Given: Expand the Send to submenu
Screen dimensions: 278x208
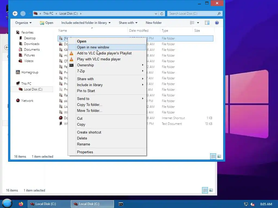Looking at the screenshot, I should click(143, 99).
